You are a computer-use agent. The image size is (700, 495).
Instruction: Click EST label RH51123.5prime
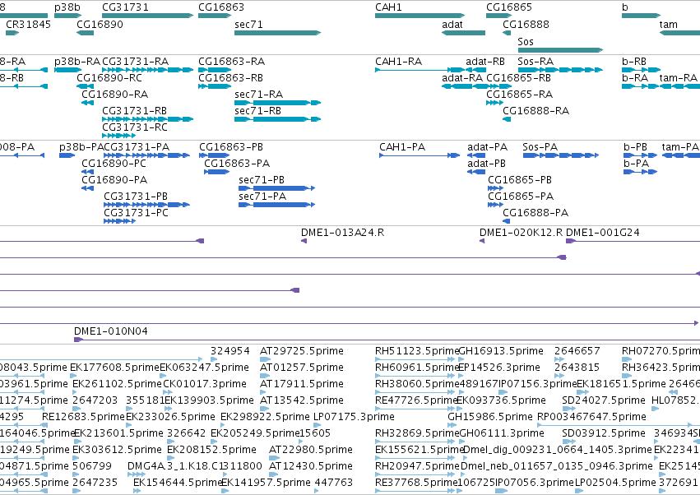417,351
